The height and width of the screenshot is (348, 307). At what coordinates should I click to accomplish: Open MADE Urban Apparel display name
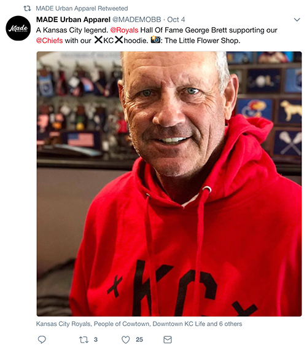click(x=73, y=20)
